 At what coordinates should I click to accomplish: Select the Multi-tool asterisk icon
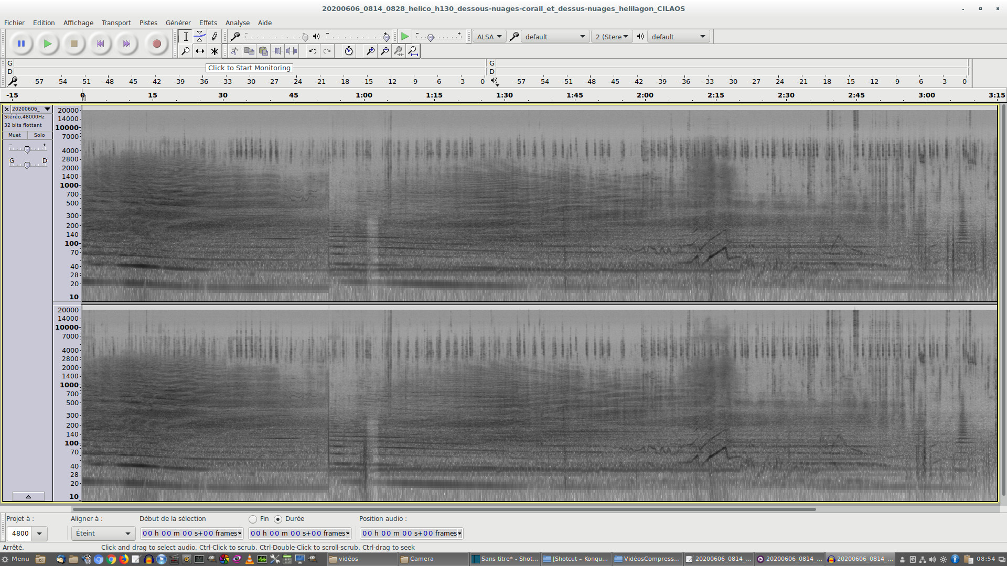click(214, 51)
